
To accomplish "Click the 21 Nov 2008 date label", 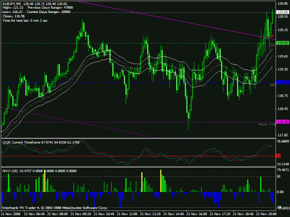I will (x=11, y=214).
